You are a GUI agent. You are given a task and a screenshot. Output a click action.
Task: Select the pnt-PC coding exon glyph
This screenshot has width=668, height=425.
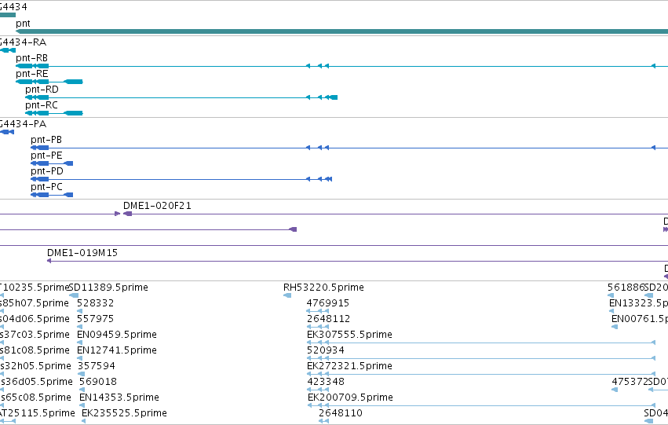tap(52, 195)
